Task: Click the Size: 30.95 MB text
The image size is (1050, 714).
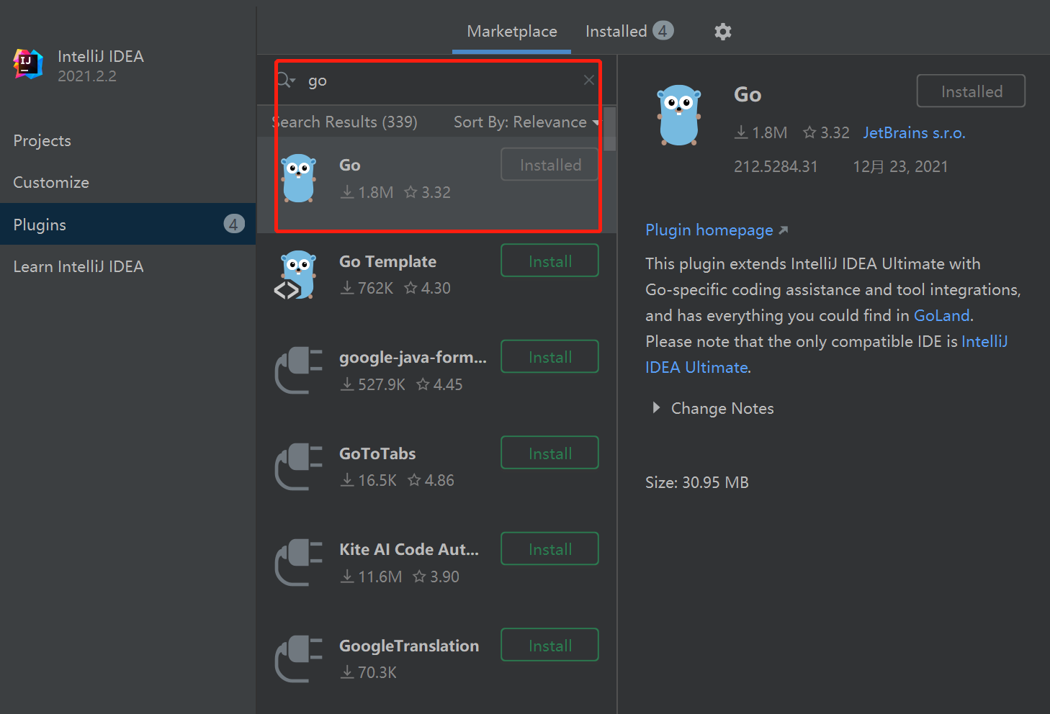Action: click(697, 483)
